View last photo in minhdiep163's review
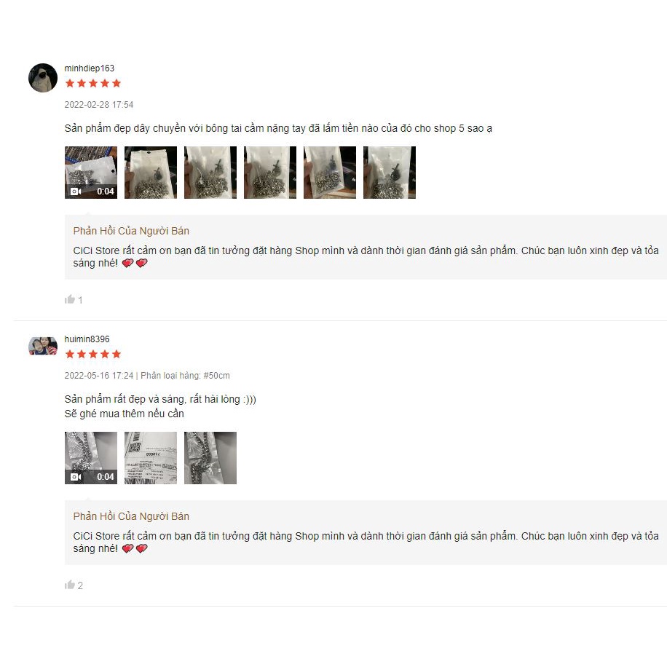 [x=390, y=173]
